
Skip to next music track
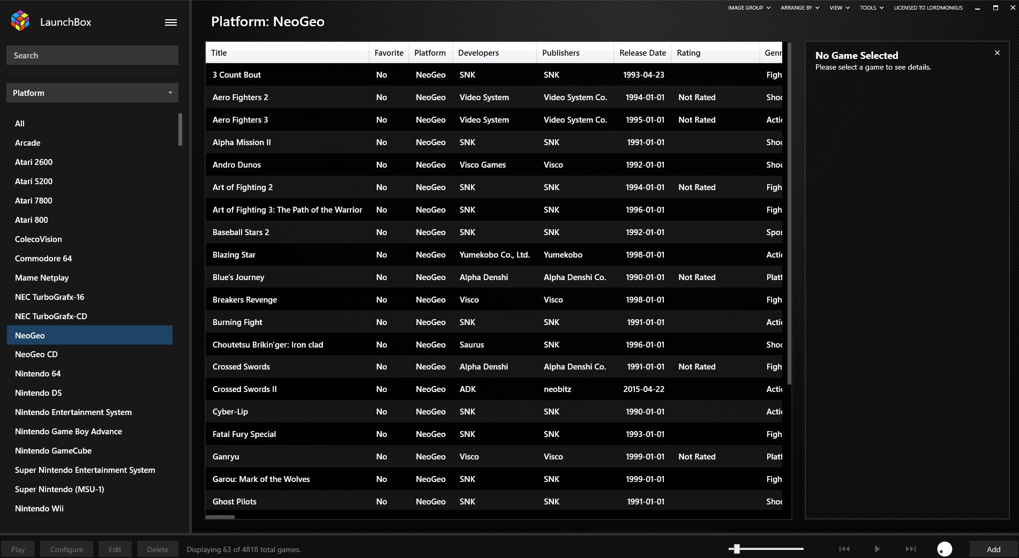pos(911,549)
